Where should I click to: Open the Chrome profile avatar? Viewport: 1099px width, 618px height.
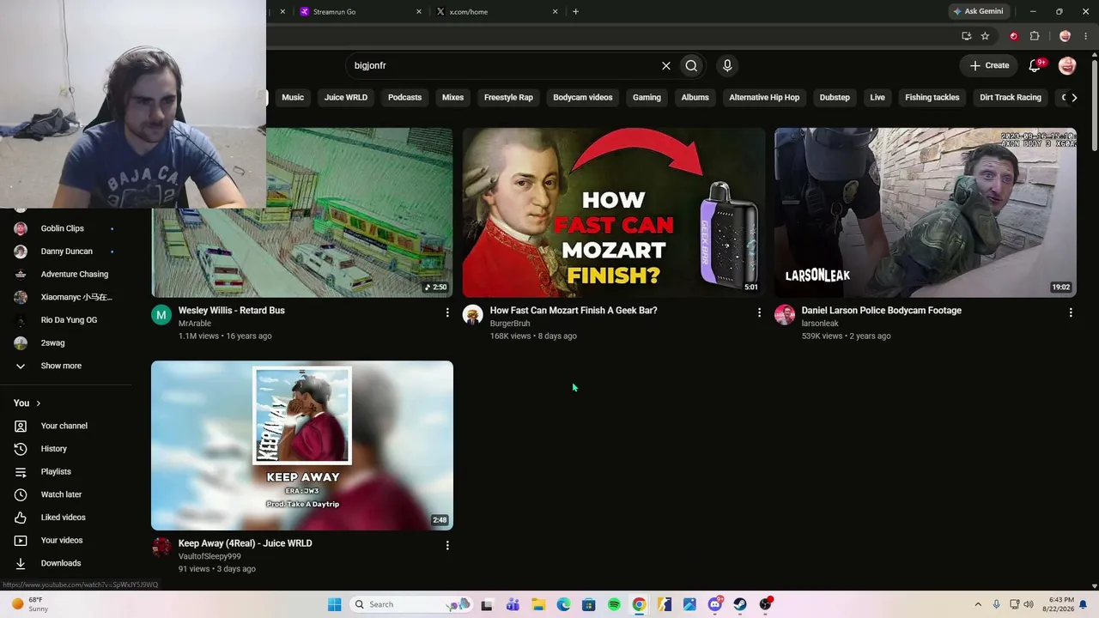click(1066, 36)
